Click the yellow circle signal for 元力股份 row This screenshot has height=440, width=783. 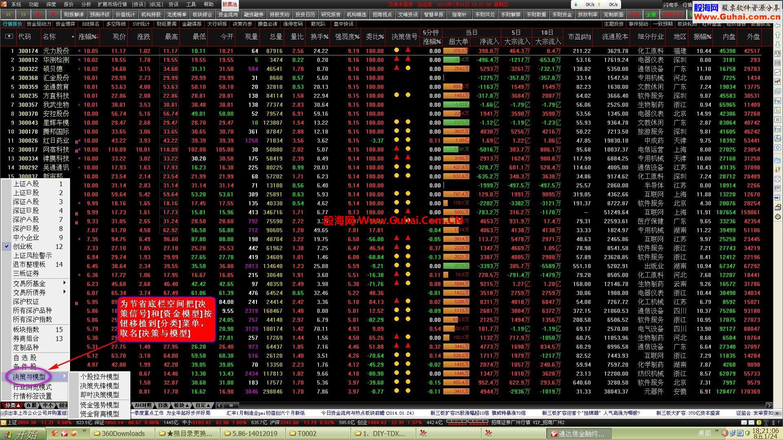pyautogui.click(x=397, y=51)
